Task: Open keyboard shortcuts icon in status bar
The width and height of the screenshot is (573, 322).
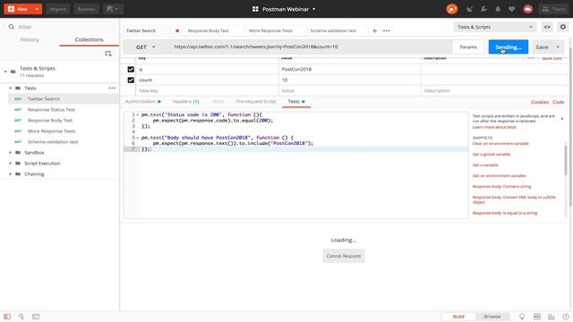Action: 552,317
